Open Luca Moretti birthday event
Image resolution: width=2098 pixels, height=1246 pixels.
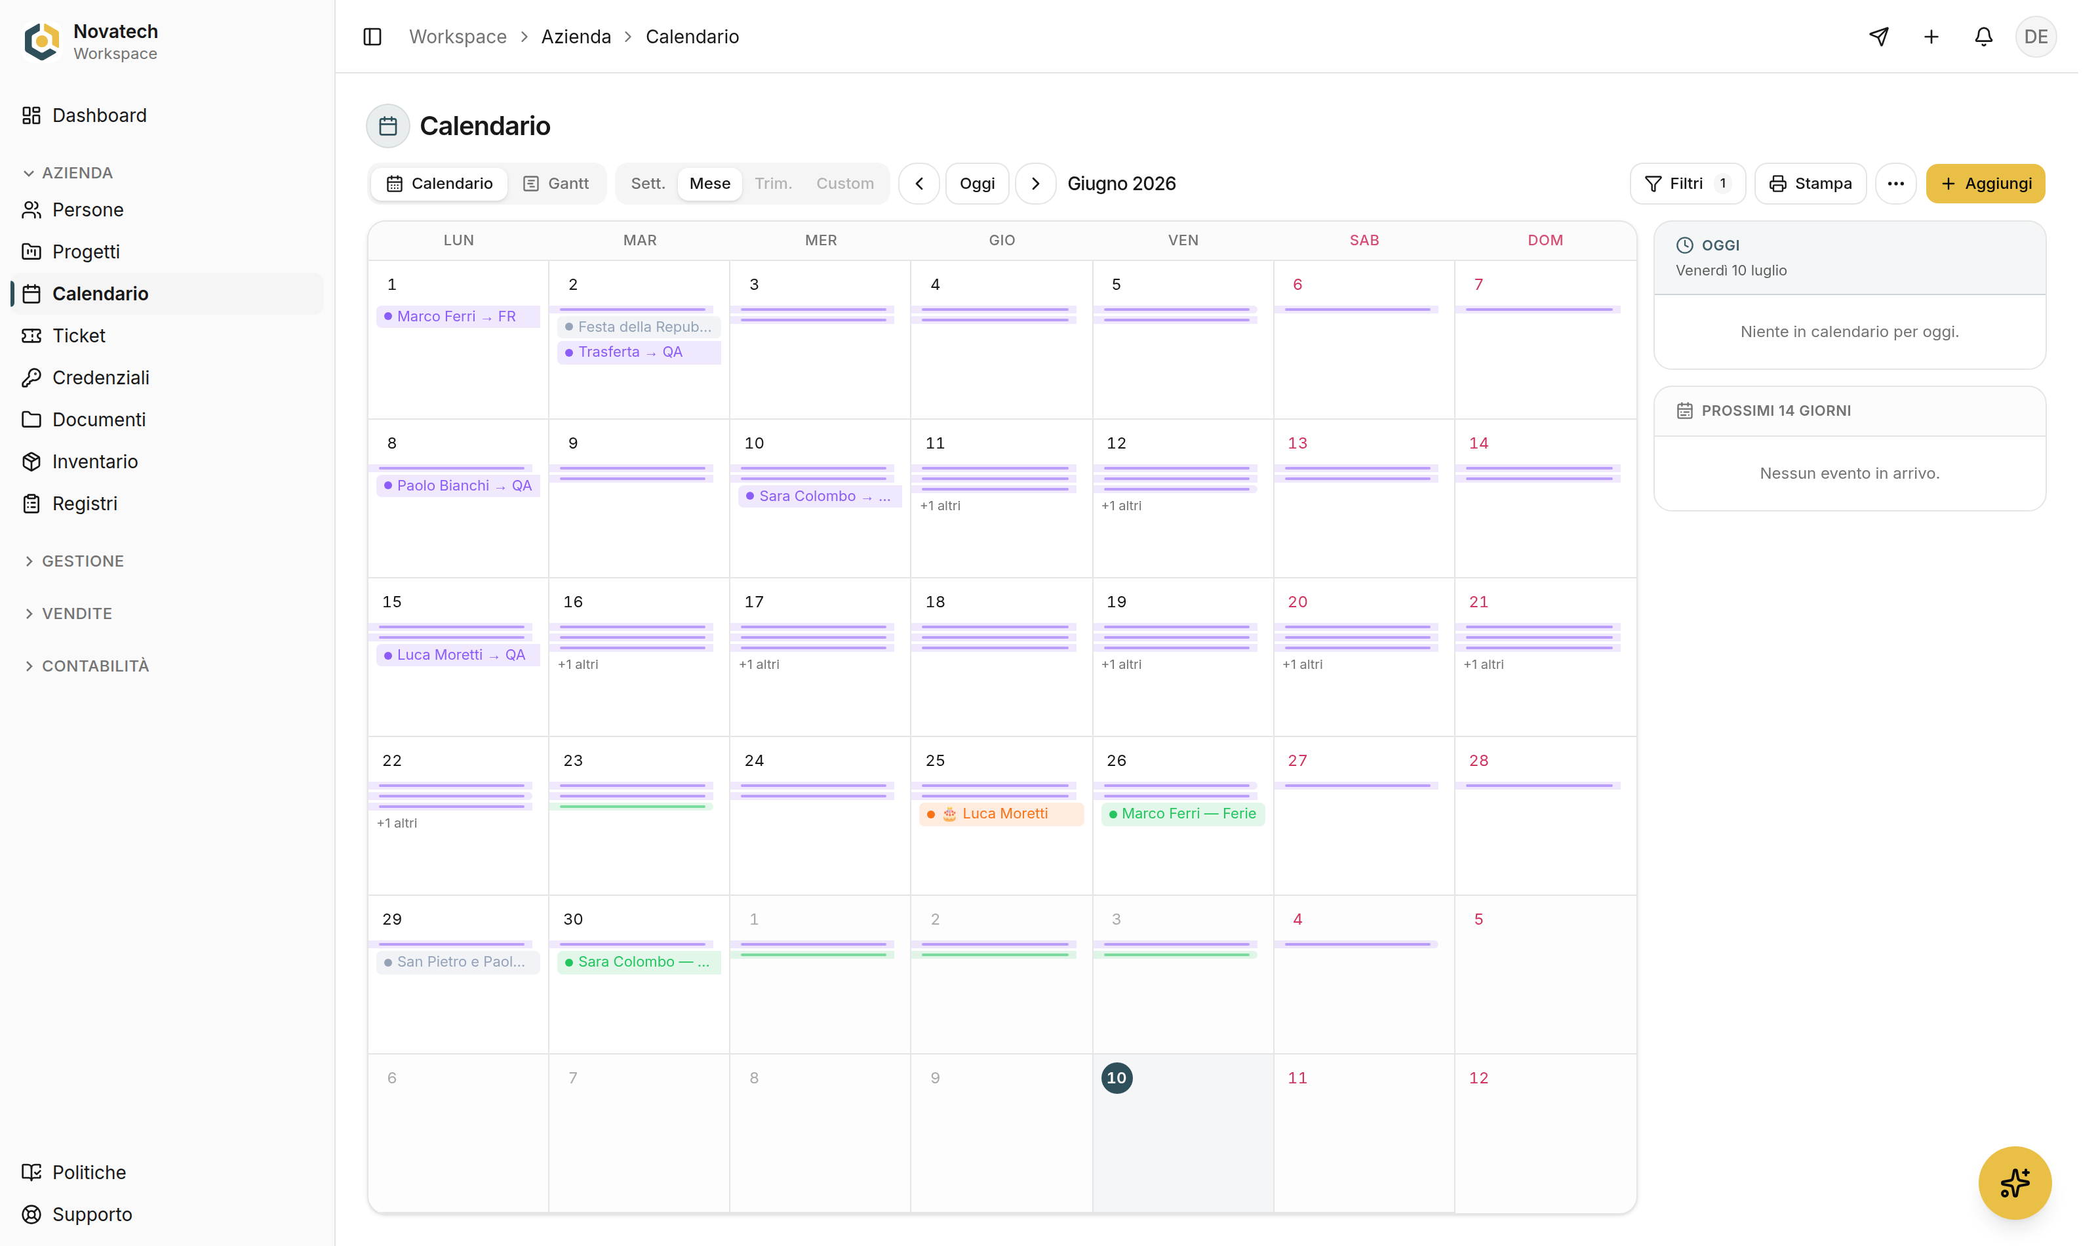point(1001,814)
